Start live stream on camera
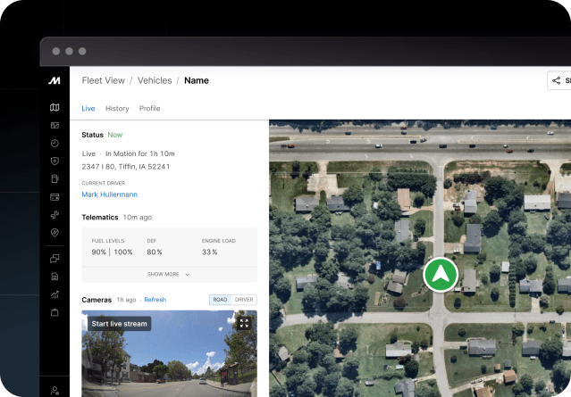This screenshot has height=397, width=571. pyautogui.click(x=119, y=323)
